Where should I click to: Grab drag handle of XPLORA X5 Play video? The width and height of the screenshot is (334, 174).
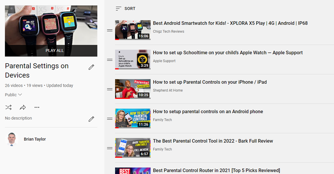click(110, 30)
